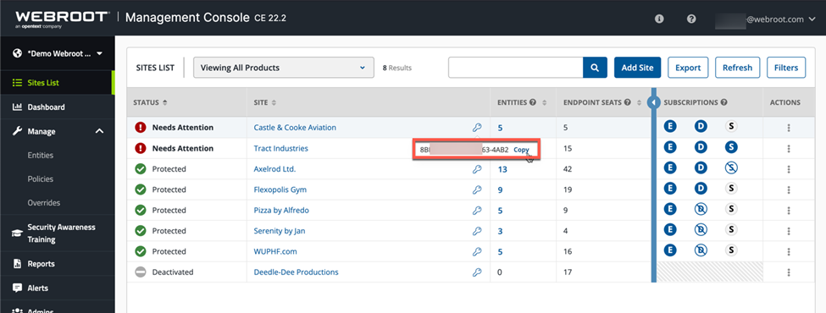The image size is (826, 313).
Task: Click the key icon for Castle & Cooke Aviation
Action: [477, 127]
